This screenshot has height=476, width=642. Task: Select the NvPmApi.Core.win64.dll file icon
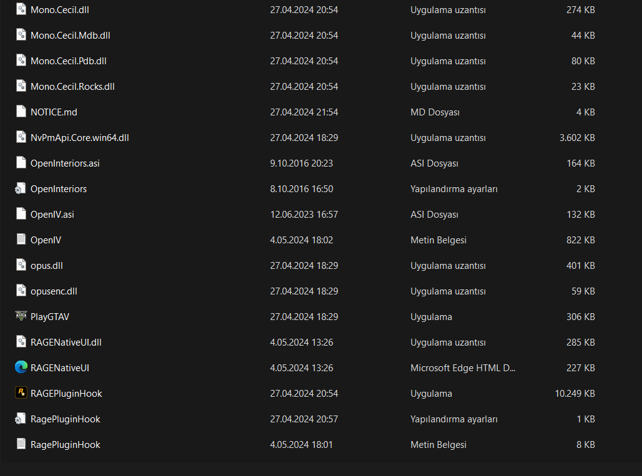(x=21, y=137)
